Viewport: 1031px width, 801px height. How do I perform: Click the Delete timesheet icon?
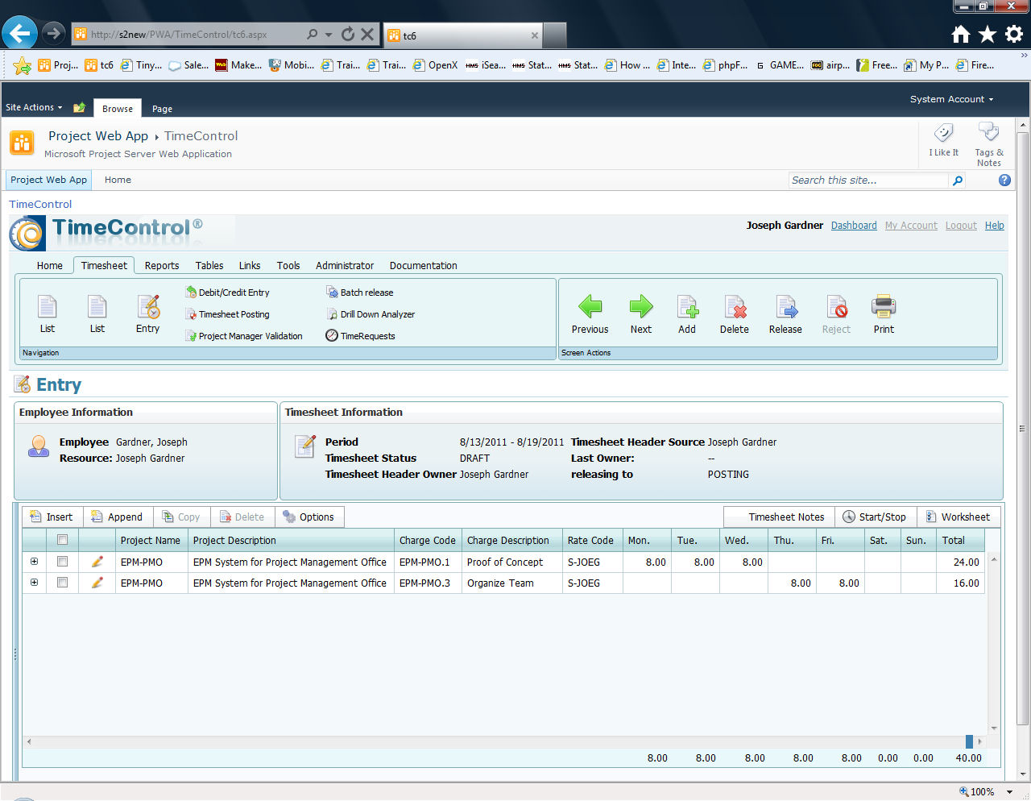pos(735,307)
